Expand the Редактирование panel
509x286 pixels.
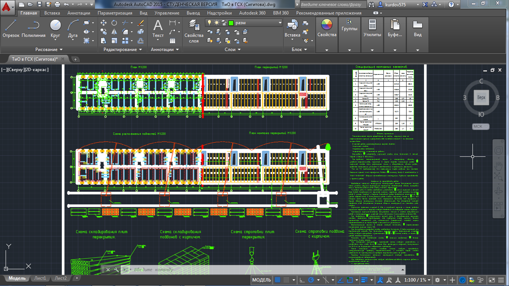coord(123,50)
